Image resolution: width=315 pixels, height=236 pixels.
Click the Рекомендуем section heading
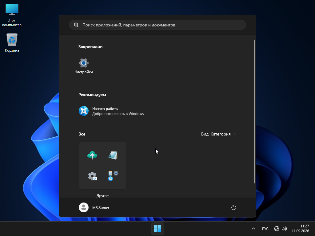coord(92,95)
